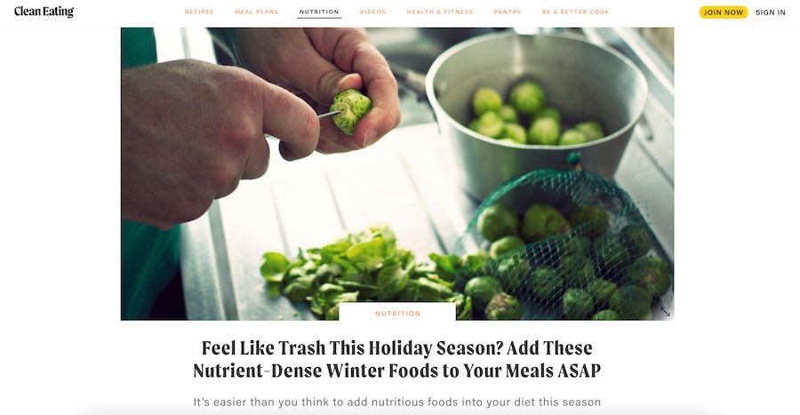Screen dimensions: 800x415
Task: Open Be a Better Cook section
Action: click(x=575, y=12)
